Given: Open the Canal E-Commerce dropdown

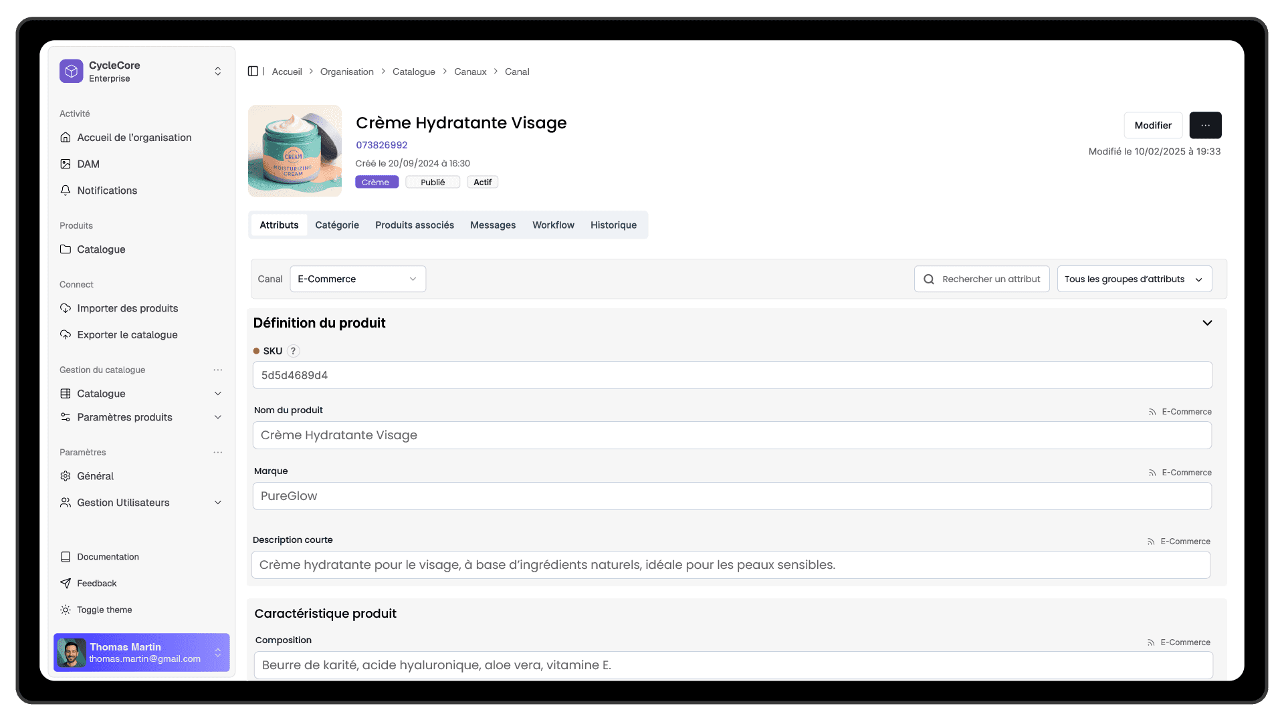Looking at the screenshot, I should [357, 279].
